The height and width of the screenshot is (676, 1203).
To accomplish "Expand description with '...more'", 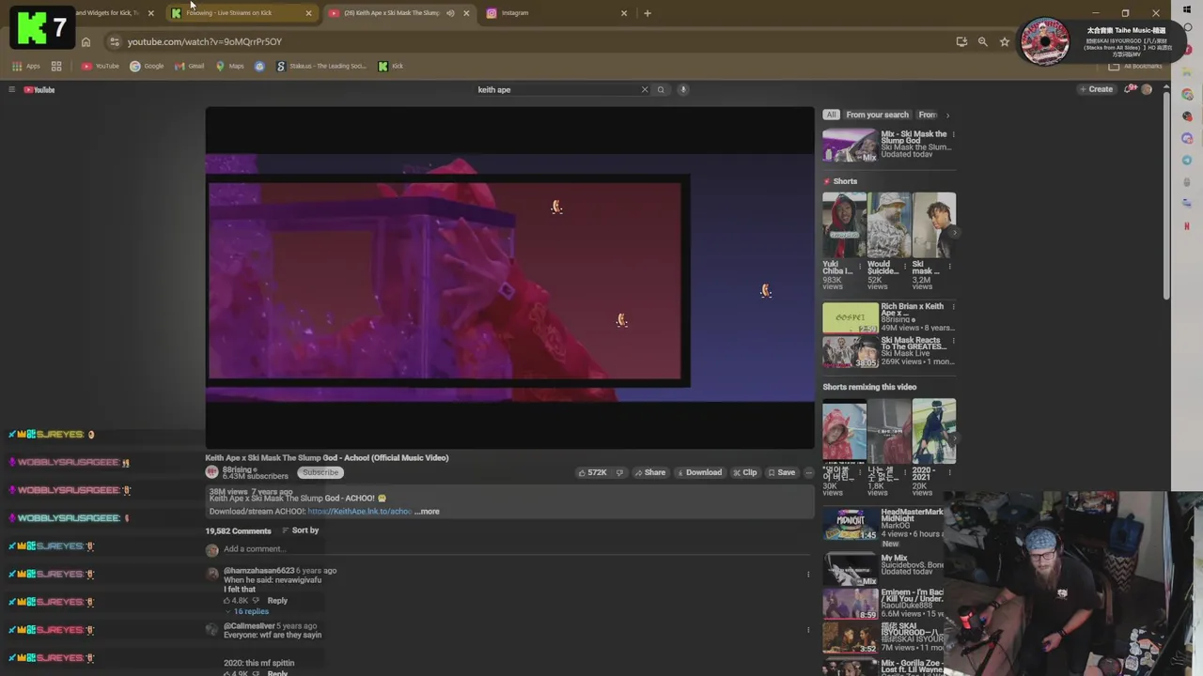I will pyautogui.click(x=427, y=512).
